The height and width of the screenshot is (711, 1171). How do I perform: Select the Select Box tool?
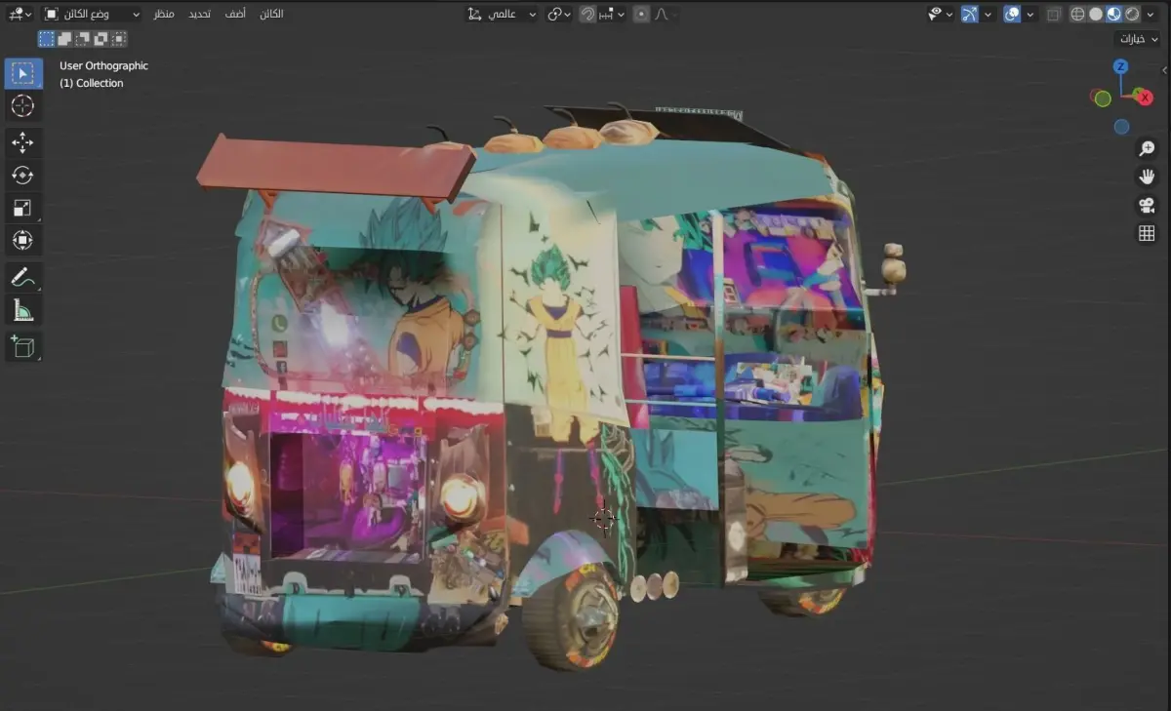click(22, 73)
